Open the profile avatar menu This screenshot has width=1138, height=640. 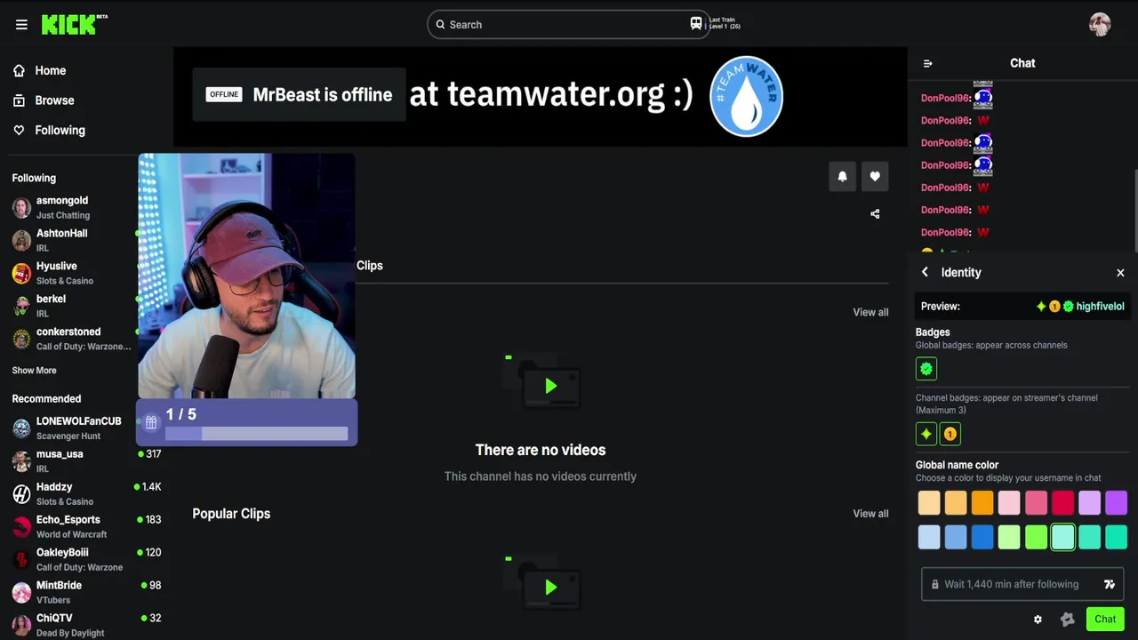click(x=1100, y=24)
